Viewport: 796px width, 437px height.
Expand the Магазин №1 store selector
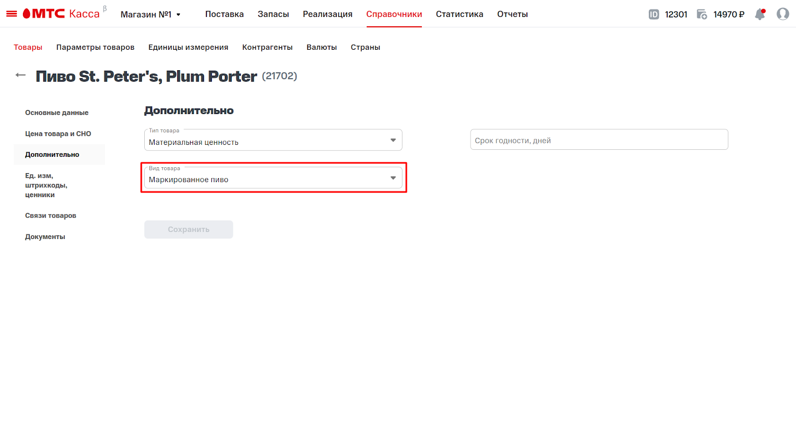coord(150,14)
